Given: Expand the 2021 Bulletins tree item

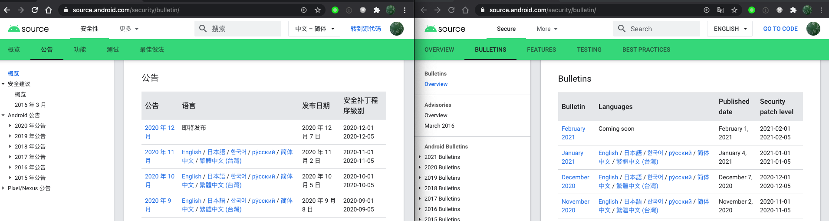Looking at the screenshot, I should click(420, 157).
